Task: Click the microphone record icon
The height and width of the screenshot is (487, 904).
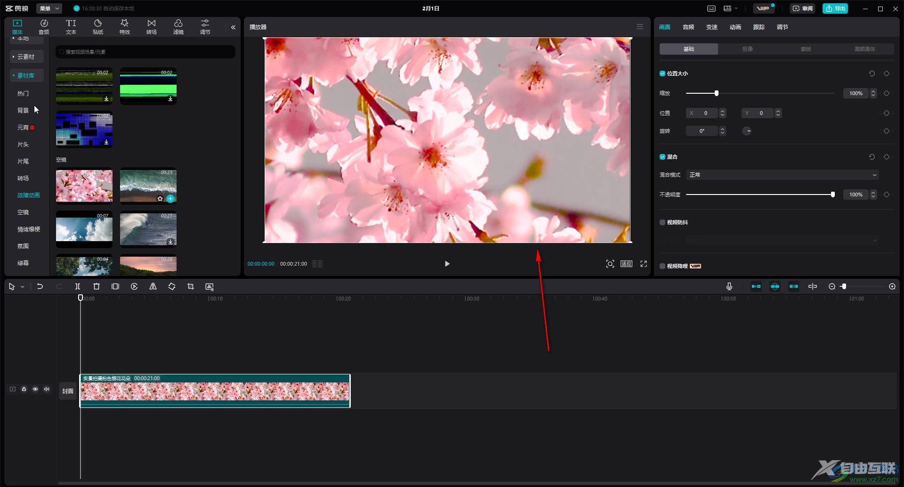Action: click(x=729, y=286)
